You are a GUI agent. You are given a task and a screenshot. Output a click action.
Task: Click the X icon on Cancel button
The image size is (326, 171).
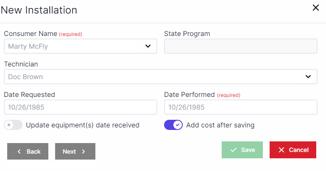[x=281, y=150]
